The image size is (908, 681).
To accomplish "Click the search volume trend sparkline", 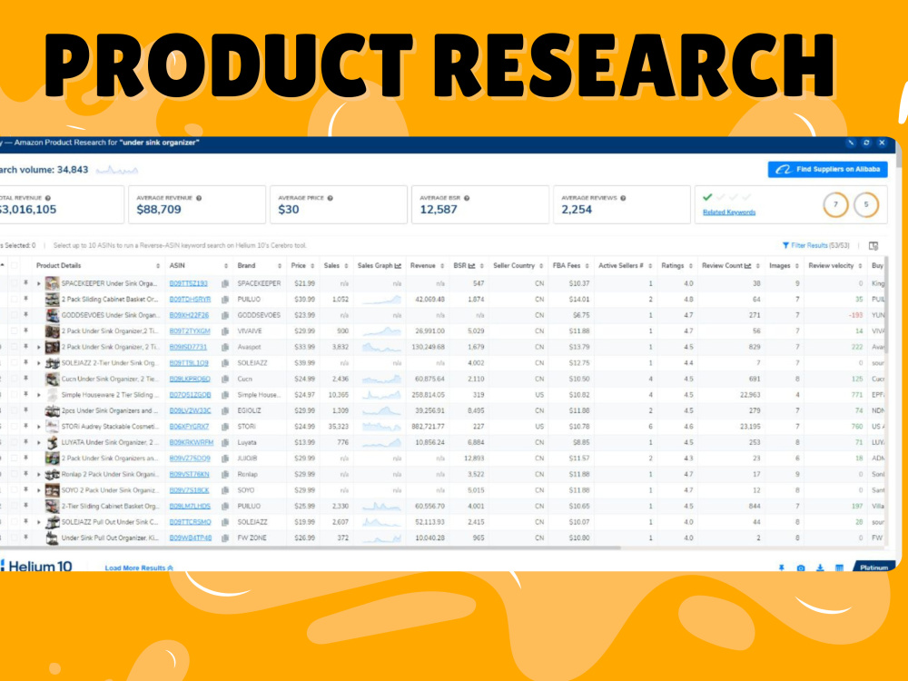I will pyautogui.click(x=117, y=171).
